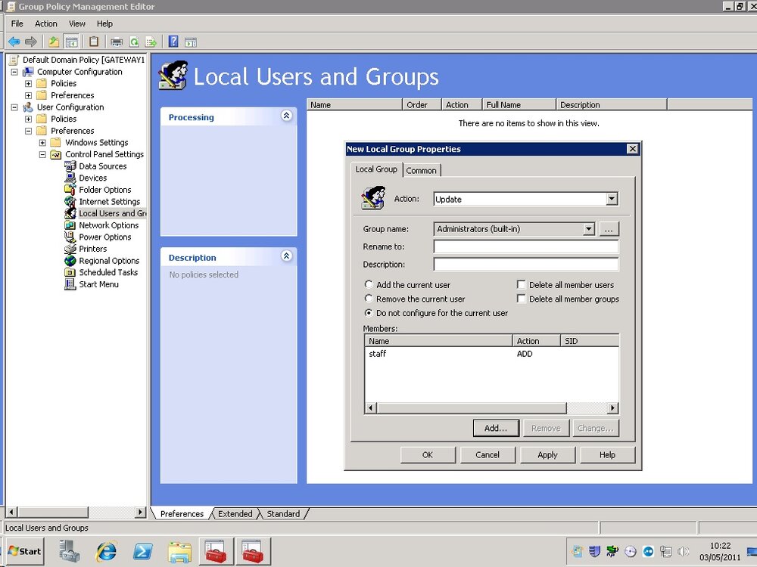Click the volume speaker tray icon
The height and width of the screenshot is (567, 757).
point(683,551)
